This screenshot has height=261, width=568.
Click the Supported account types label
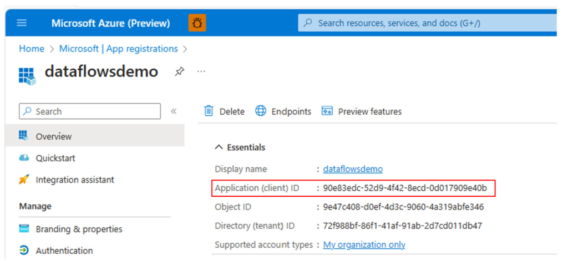(263, 245)
